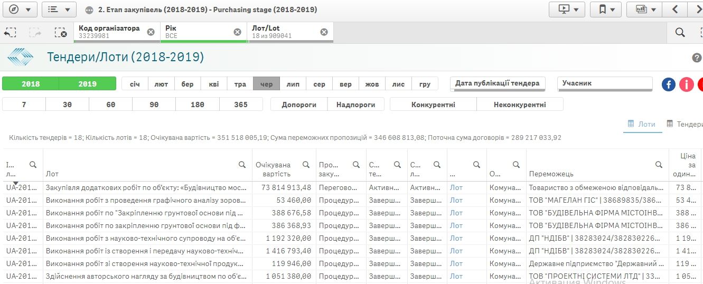Search in the Переможець column
The image size is (703, 284).
659,165
